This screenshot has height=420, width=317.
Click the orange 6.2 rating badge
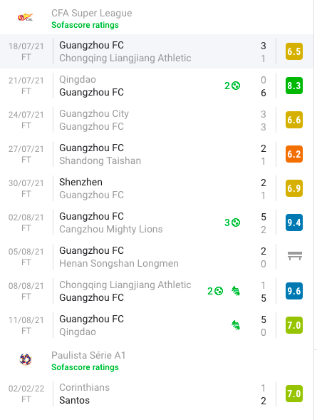coord(294,154)
